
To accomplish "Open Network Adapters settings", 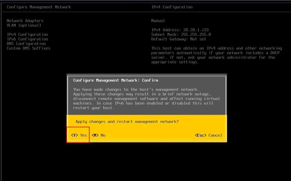I will coord(25,21).
